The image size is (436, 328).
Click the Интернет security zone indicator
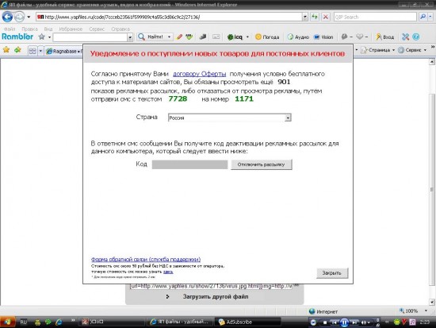click(x=323, y=311)
